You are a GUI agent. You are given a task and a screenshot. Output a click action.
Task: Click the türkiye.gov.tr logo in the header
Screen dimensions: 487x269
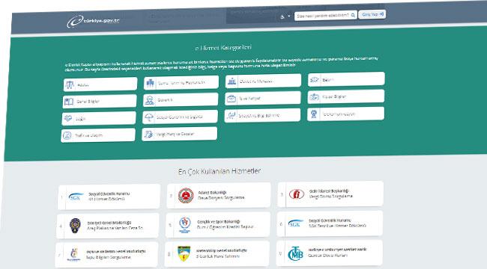(x=93, y=21)
